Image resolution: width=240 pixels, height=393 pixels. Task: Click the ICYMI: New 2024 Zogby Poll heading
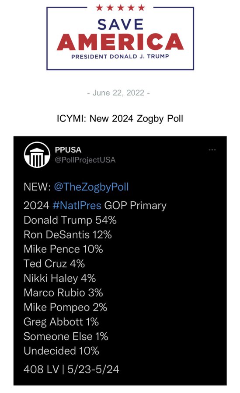[120, 118]
